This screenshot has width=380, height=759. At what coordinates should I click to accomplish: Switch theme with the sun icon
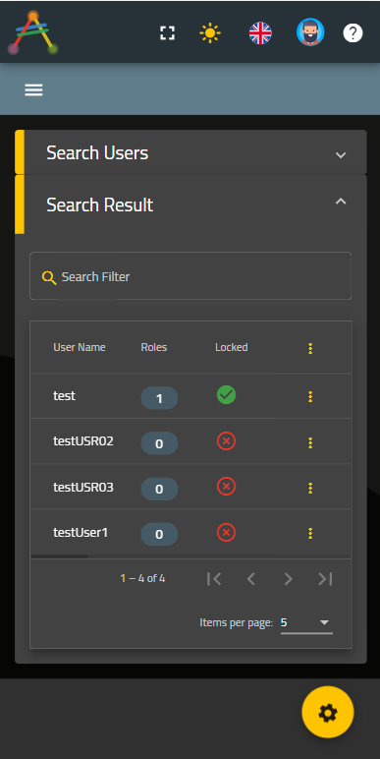tap(210, 32)
